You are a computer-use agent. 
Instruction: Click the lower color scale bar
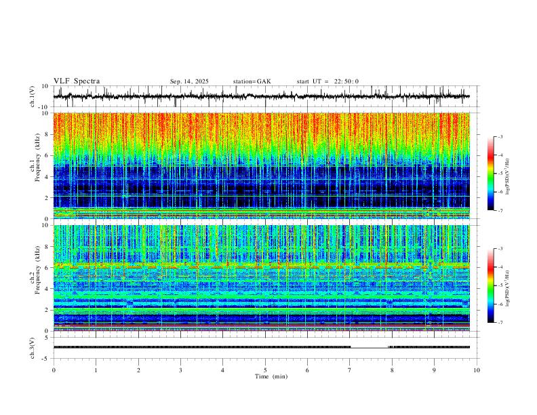tap(490, 285)
